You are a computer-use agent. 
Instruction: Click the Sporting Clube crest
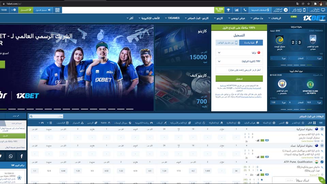coord(310,85)
